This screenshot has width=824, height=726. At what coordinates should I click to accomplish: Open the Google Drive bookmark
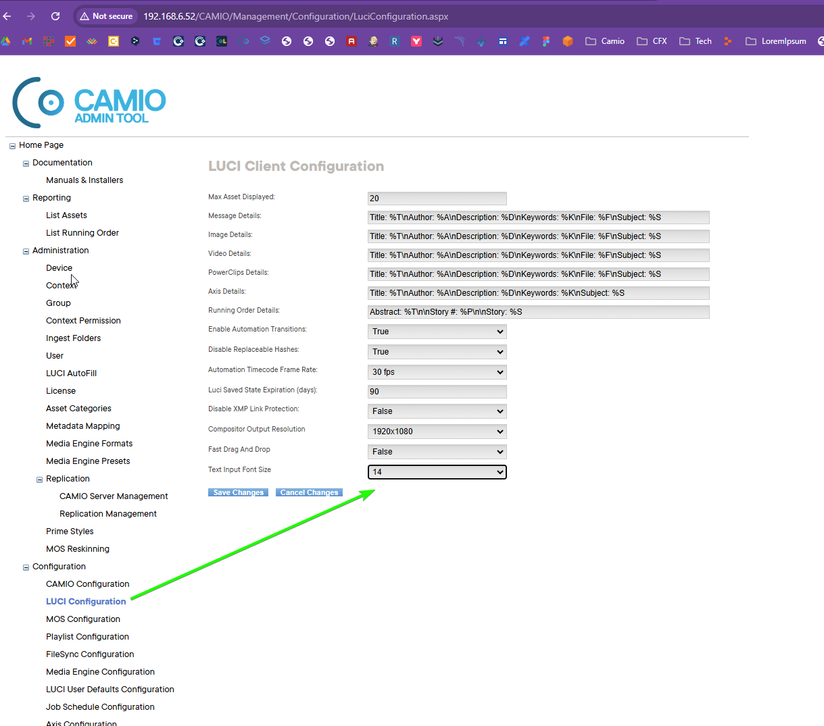click(5, 41)
